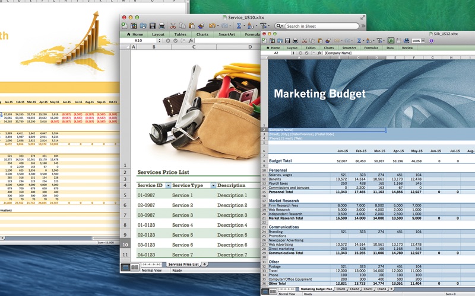Open Media Browser icon in Silk_US12 toolbar
Image resolution: width=475 pixels, height=296 pixels.
click(407, 41)
